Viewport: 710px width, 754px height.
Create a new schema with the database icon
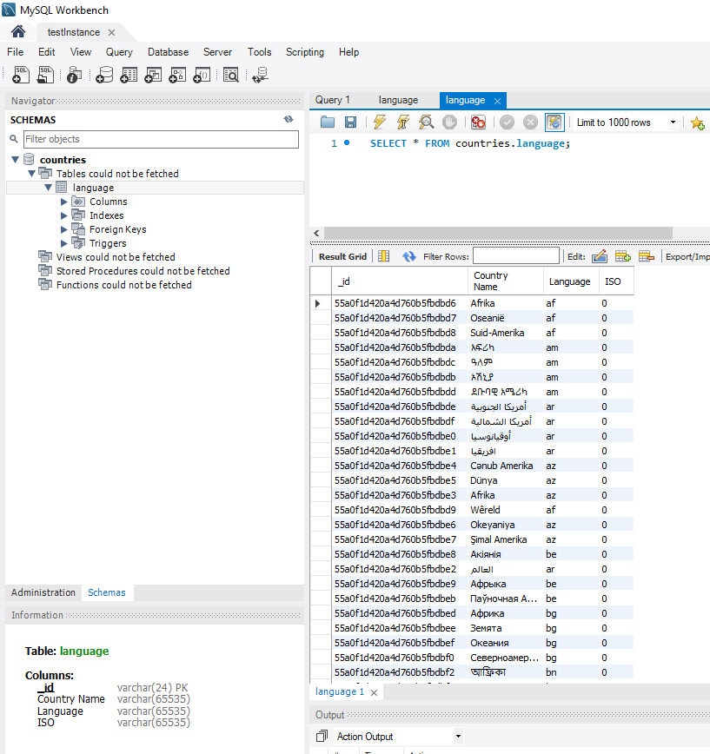point(103,75)
